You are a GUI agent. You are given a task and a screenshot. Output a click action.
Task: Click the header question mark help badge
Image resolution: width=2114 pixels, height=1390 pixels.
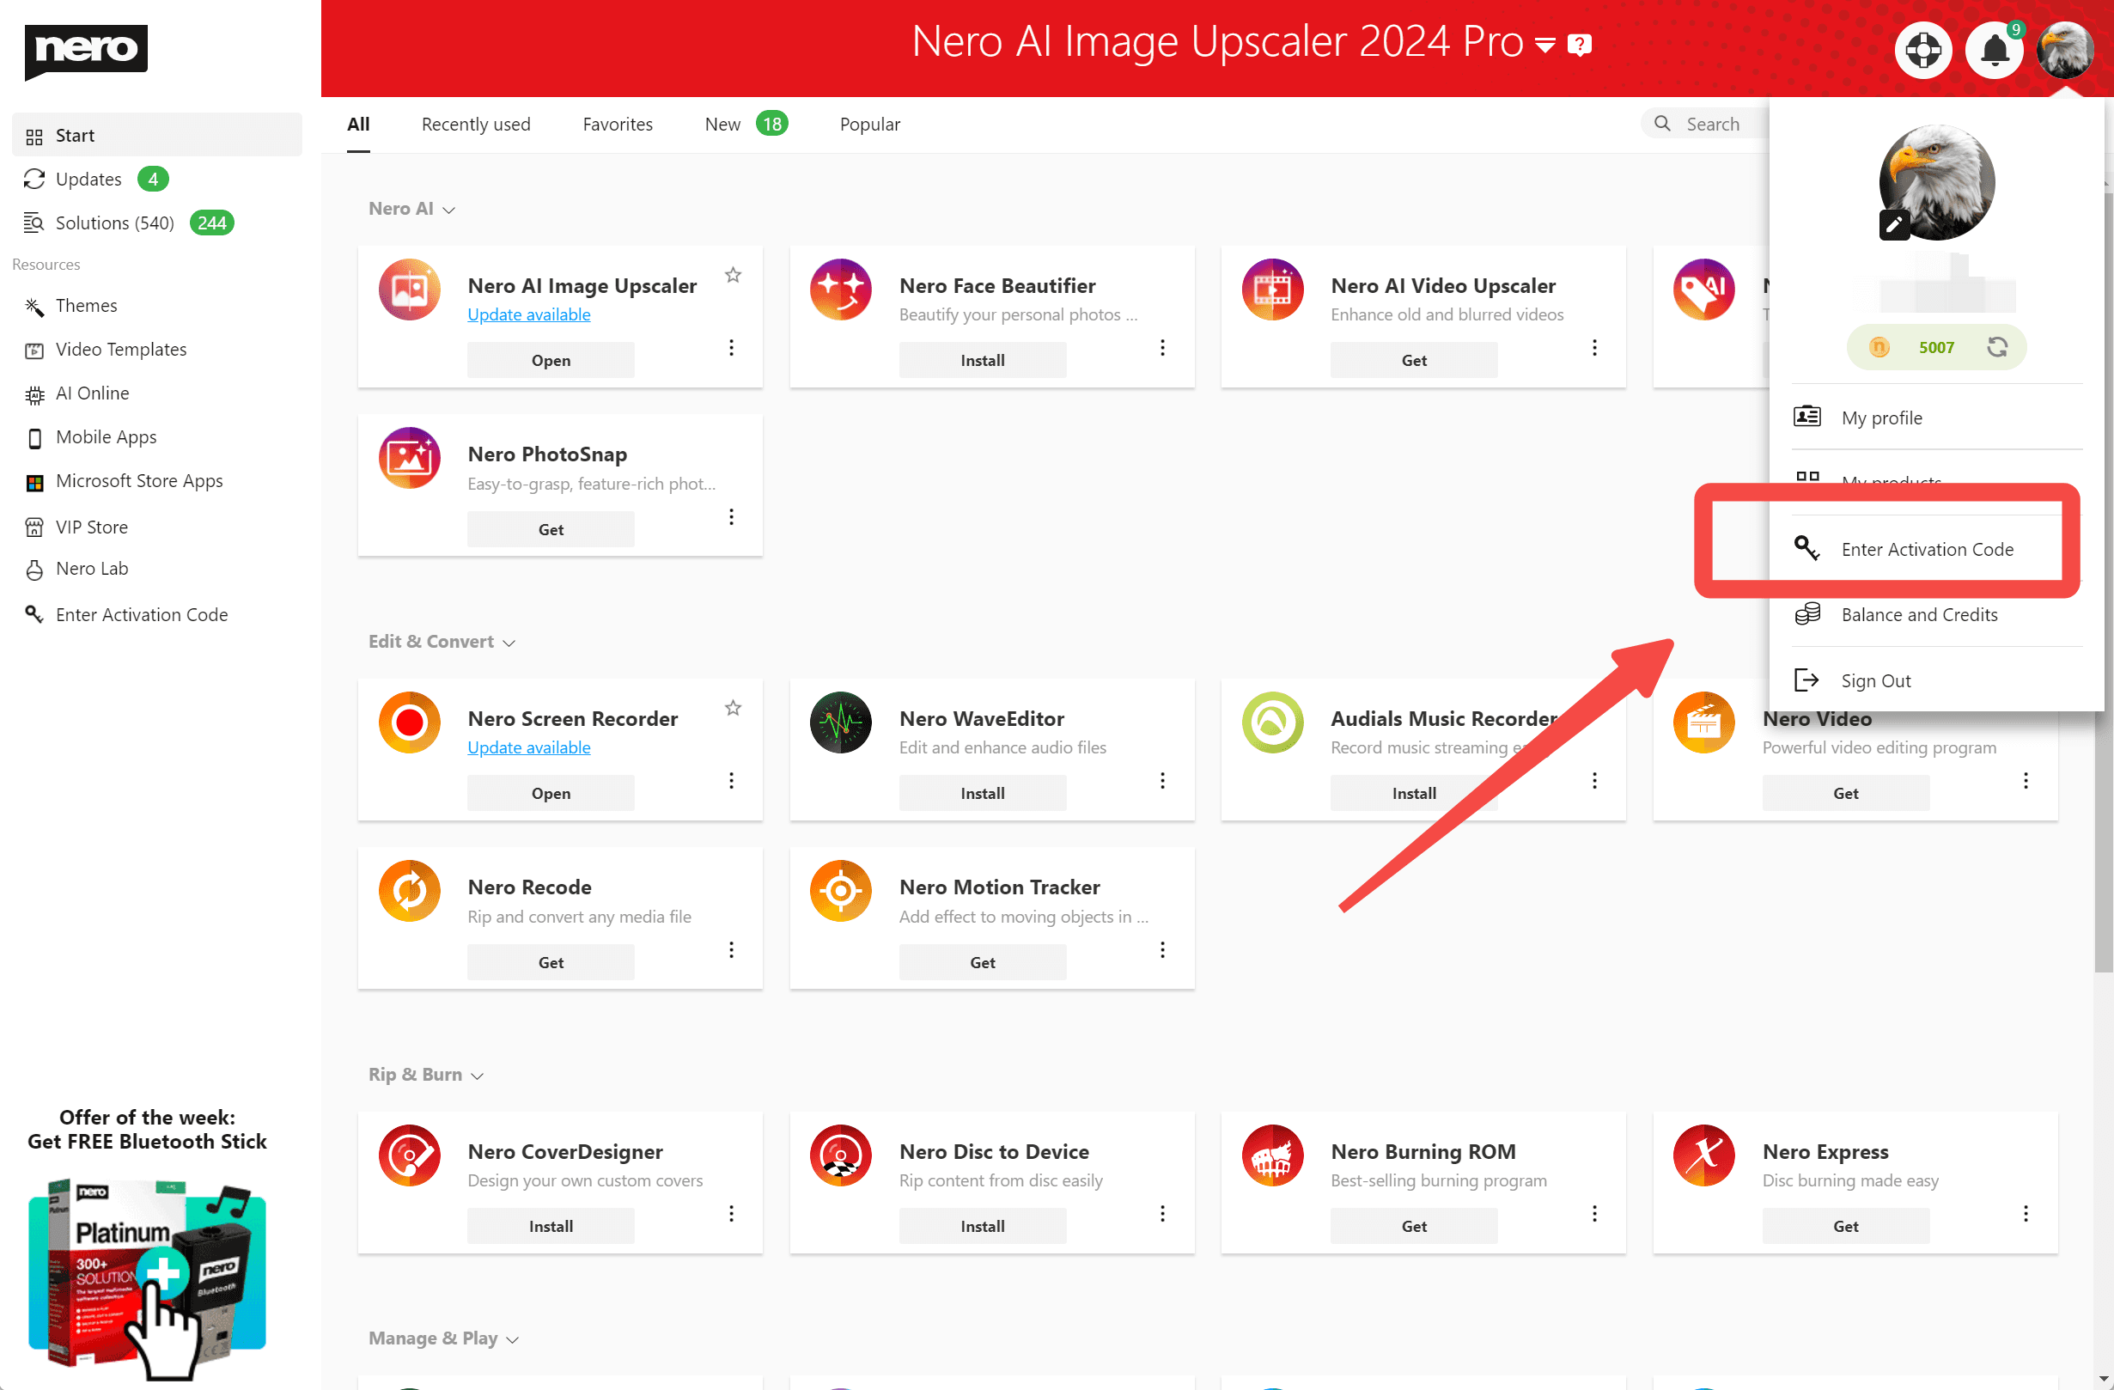1580,44
